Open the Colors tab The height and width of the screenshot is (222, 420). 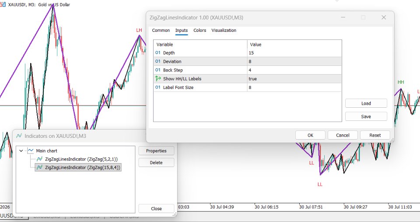click(200, 31)
